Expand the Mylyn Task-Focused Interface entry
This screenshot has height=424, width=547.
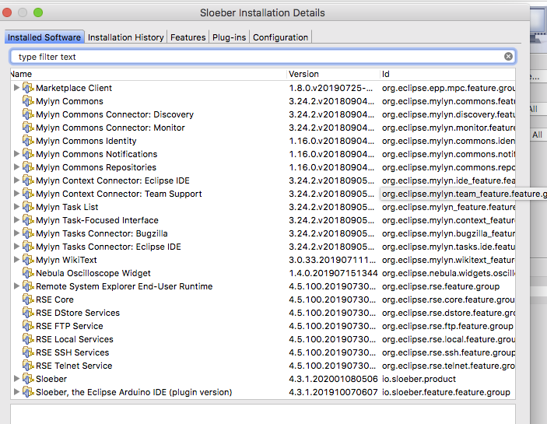tap(16, 220)
